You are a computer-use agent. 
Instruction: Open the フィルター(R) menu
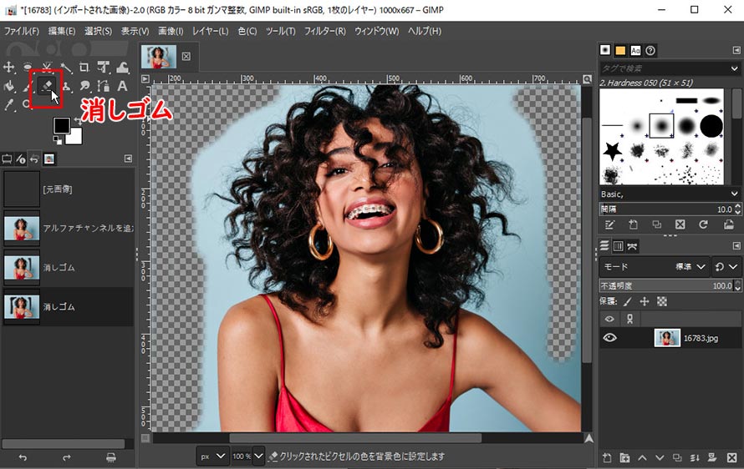coord(325,31)
